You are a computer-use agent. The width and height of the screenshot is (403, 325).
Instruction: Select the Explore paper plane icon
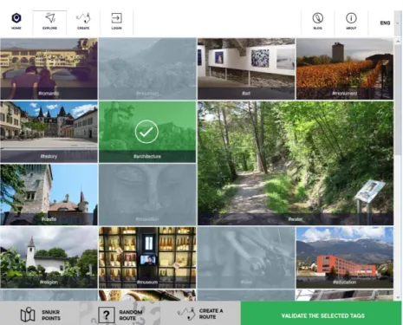tap(49, 18)
